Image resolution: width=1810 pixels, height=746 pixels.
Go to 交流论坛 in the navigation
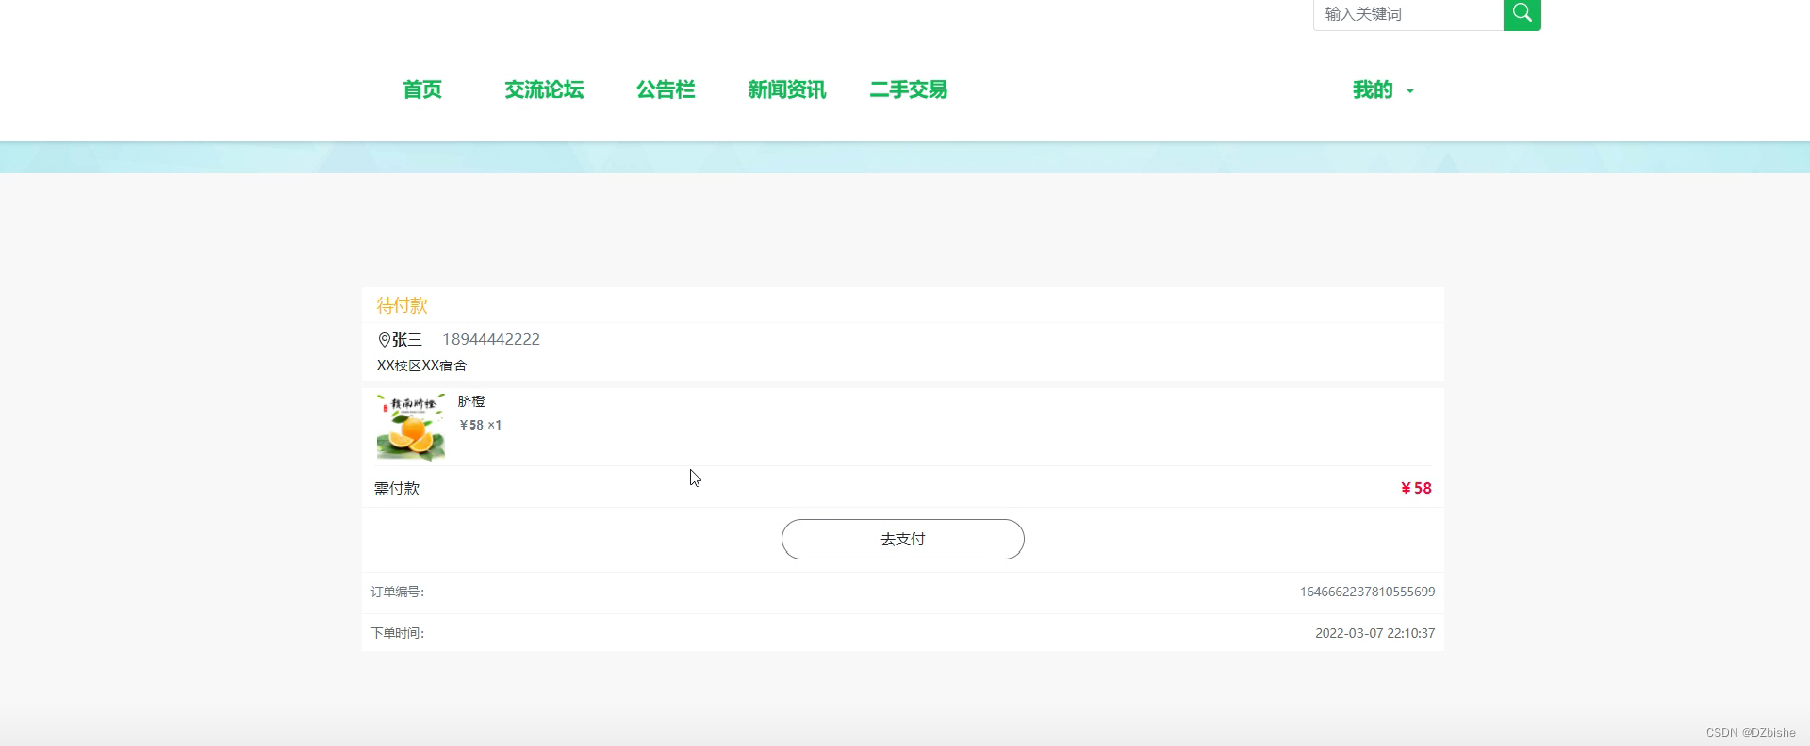coord(544,89)
